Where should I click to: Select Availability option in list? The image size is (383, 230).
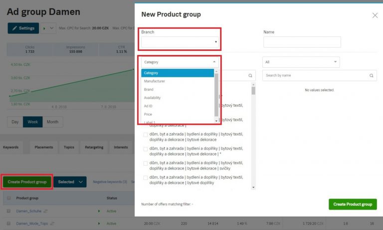click(x=178, y=98)
